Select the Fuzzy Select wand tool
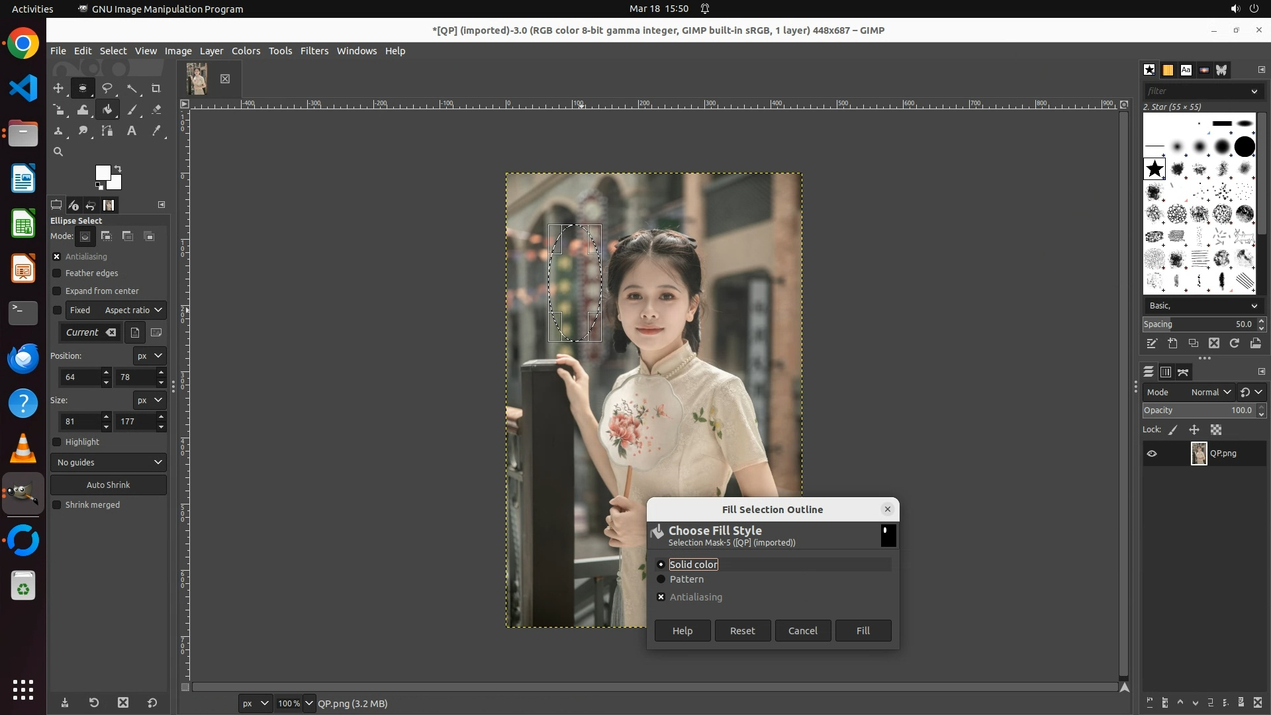Viewport: 1271px width, 715px height. (132, 88)
